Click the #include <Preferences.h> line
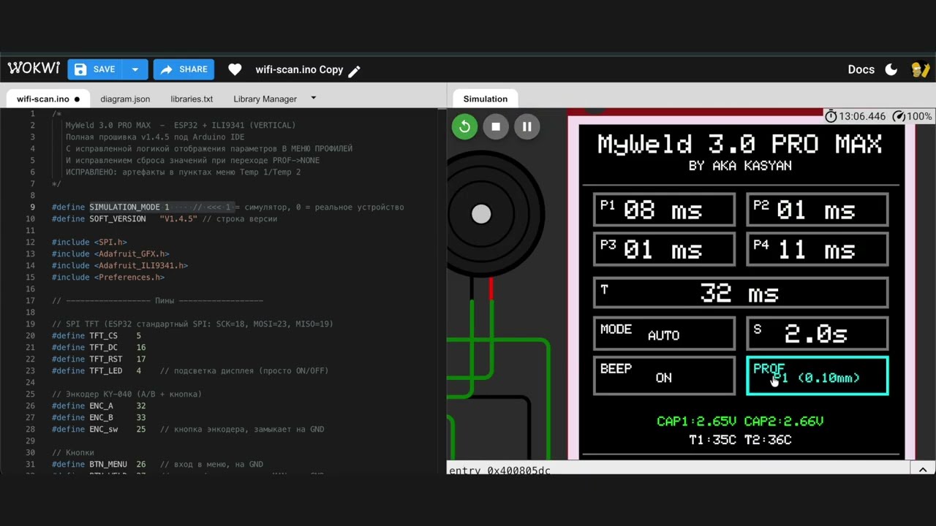Viewport: 936px width, 526px height. [x=108, y=277]
